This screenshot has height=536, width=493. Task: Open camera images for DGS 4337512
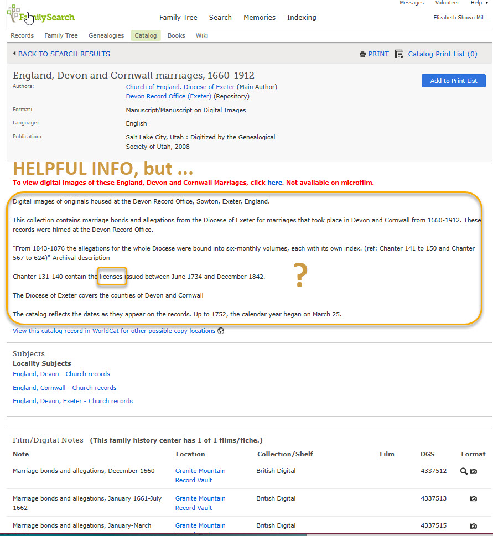click(474, 471)
